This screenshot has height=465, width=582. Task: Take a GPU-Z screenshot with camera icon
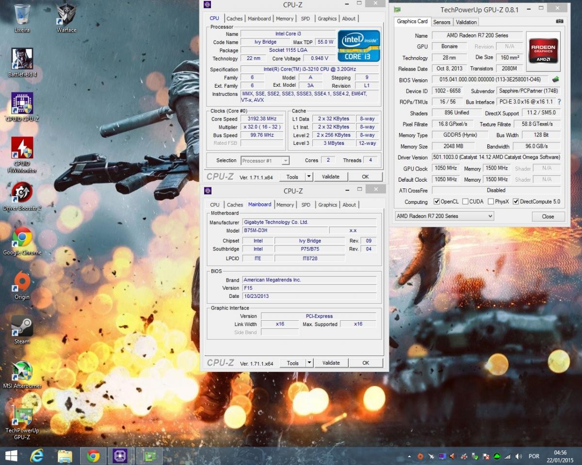(560, 21)
